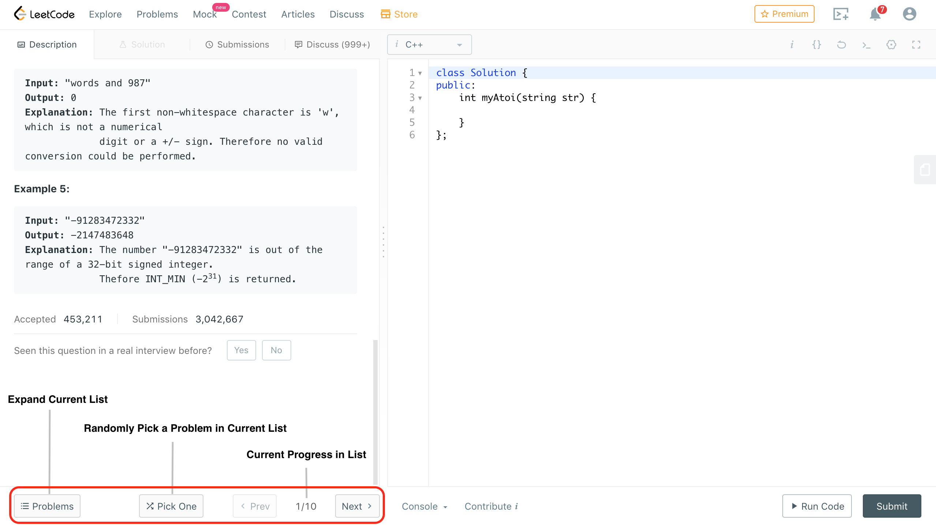Viewport: 936px width, 525px height.
Task: Answer Yes to real interview question
Action: tap(241, 350)
